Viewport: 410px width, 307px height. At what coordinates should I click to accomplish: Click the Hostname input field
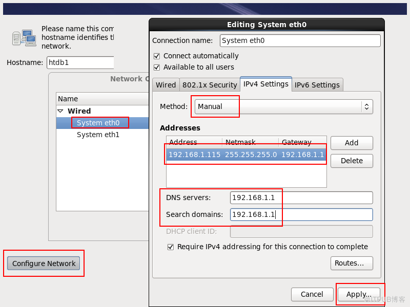click(x=80, y=62)
